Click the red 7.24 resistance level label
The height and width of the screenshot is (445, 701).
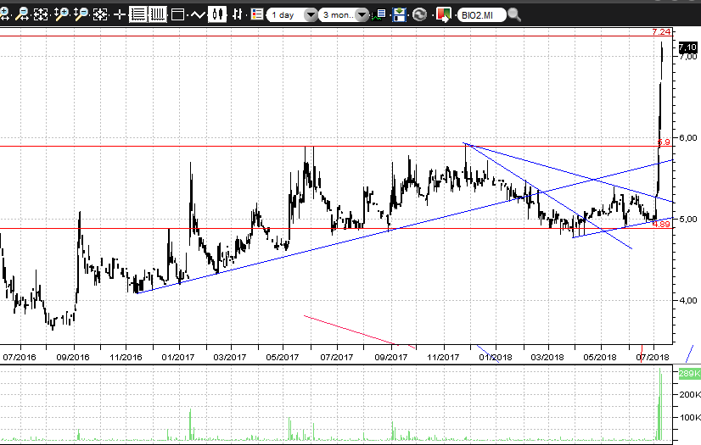661,31
